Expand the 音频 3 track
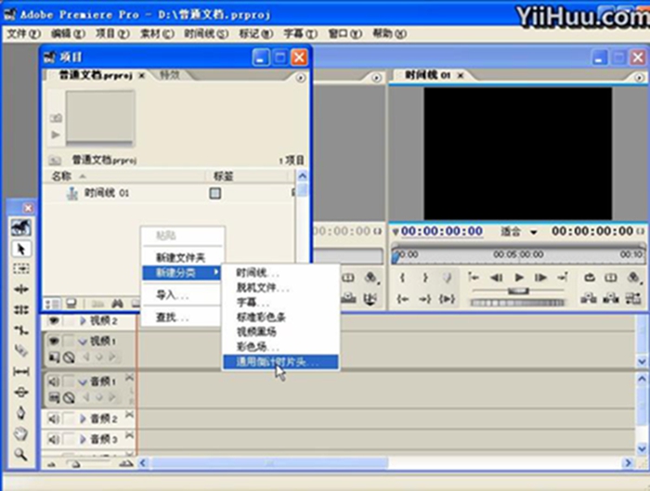Viewport: 650px width, 491px height. (83, 439)
